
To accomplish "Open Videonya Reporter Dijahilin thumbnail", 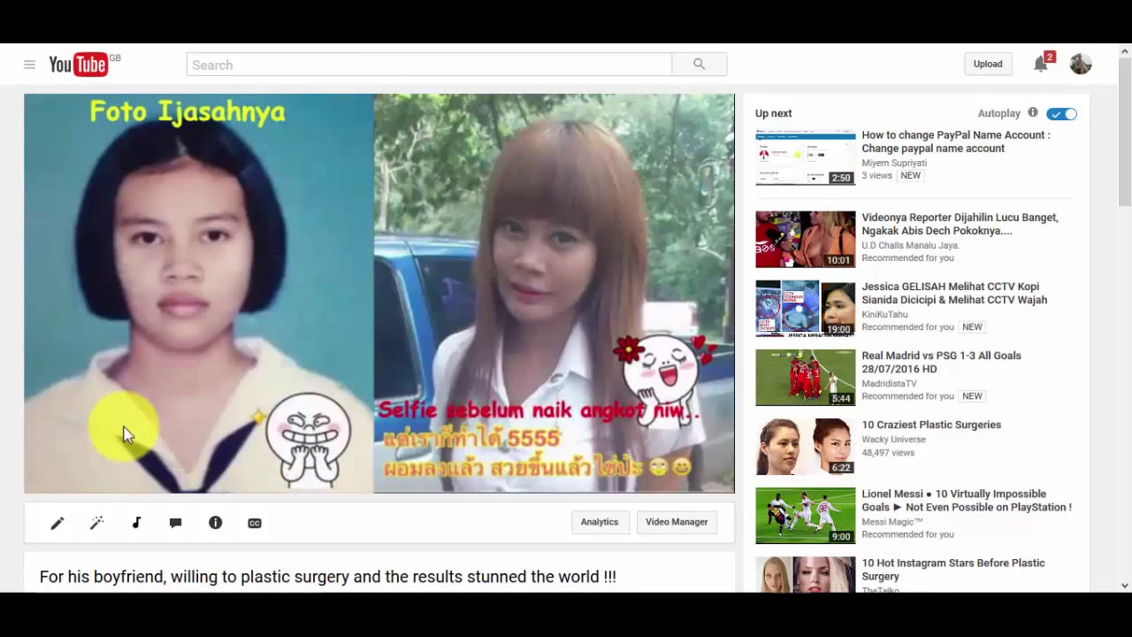I will [x=806, y=239].
